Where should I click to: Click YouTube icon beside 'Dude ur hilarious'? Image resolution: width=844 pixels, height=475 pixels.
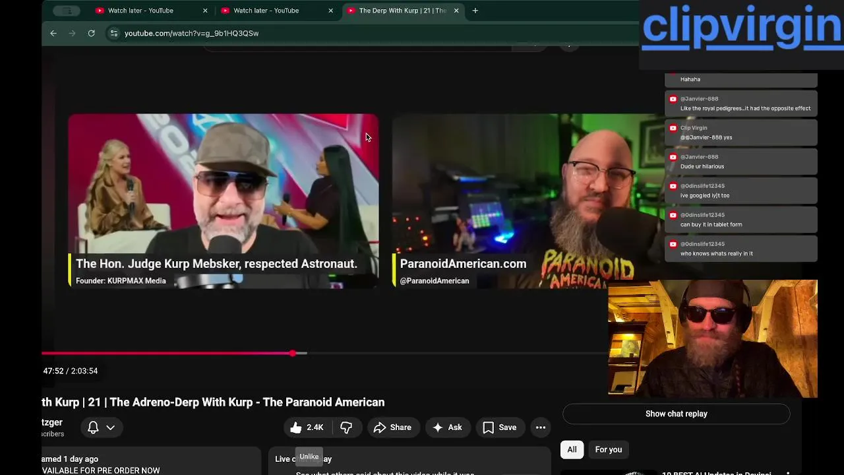pyautogui.click(x=673, y=157)
